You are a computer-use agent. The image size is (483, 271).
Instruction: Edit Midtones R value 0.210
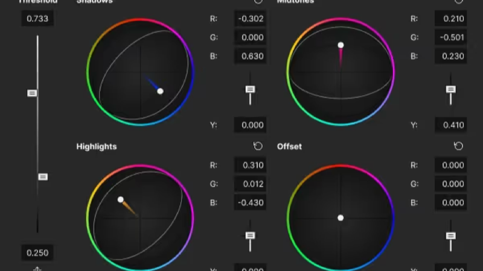click(450, 19)
